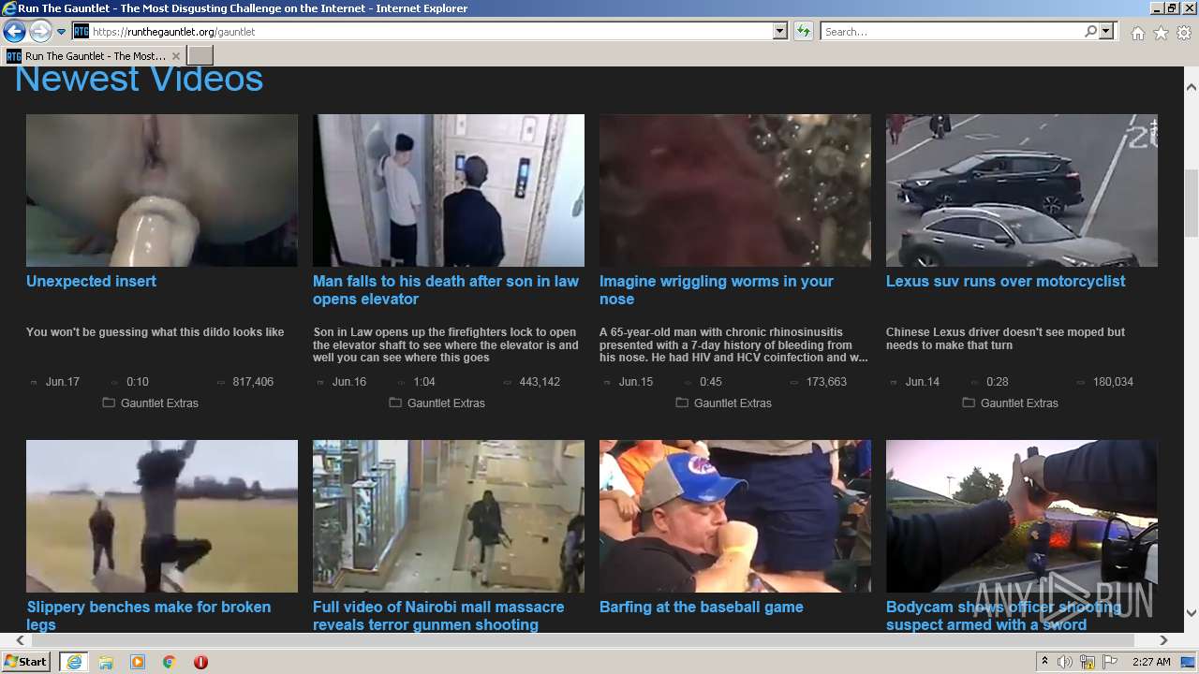
Task: Open the Favorites star icon
Action: pyautogui.click(x=1161, y=33)
